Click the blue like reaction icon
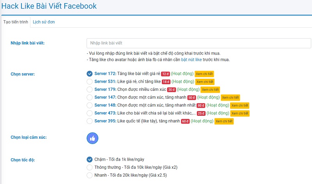Screen dimensions: 312x184 pos(92,138)
